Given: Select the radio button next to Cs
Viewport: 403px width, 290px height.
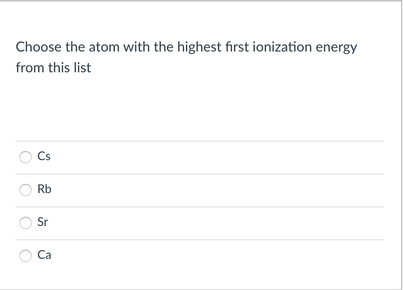Looking at the screenshot, I should pyautogui.click(x=25, y=157).
